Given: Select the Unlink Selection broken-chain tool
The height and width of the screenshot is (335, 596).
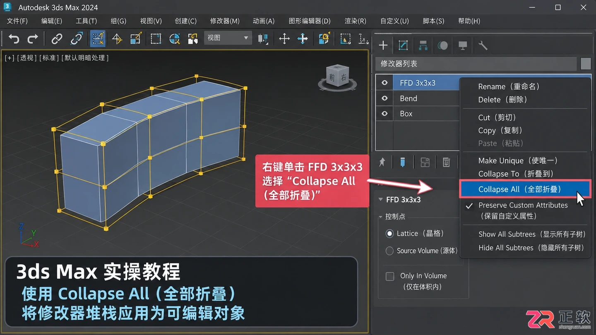Looking at the screenshot, I should tap(77, 39).
